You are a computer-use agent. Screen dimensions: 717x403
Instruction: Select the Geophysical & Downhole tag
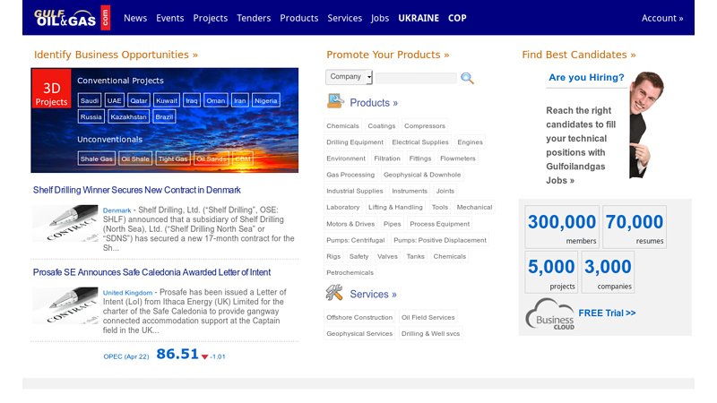[x=422, y=175]
